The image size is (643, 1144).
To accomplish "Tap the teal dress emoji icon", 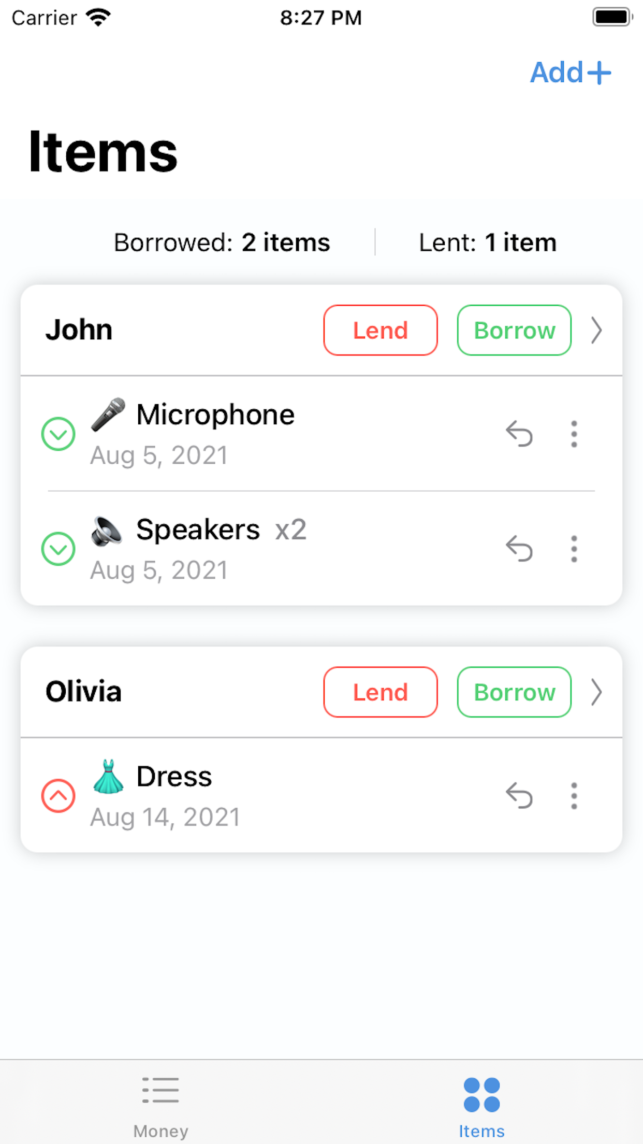I will click(x=108, y=776).
